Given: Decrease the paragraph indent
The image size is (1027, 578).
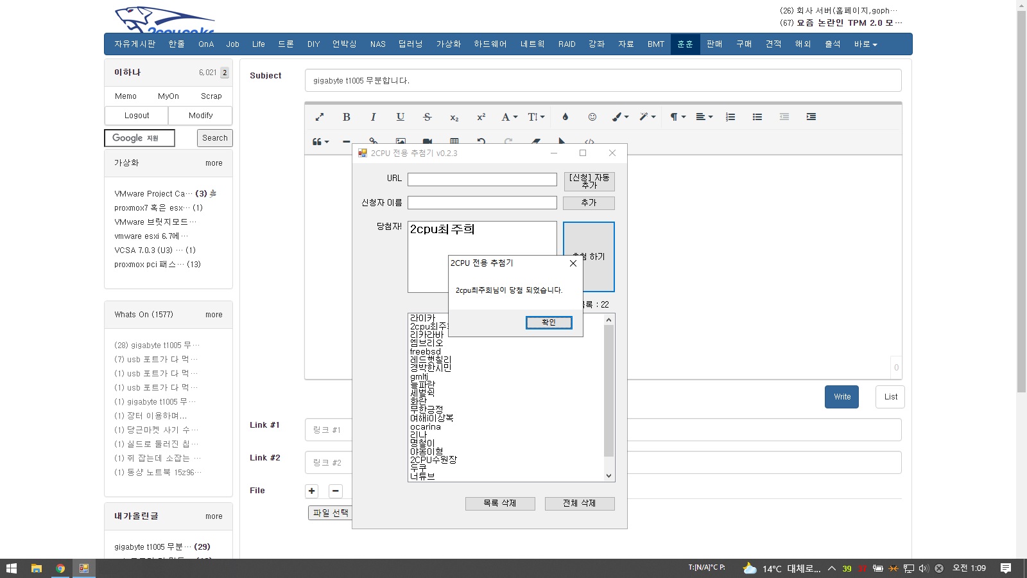Looking at the screenshot, I should [x=784, y=117].
